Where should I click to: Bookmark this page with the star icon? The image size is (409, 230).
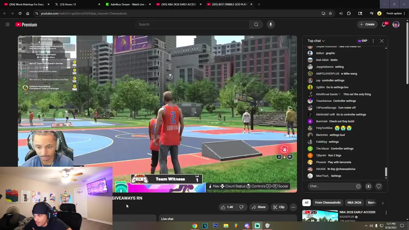(330, 13)
